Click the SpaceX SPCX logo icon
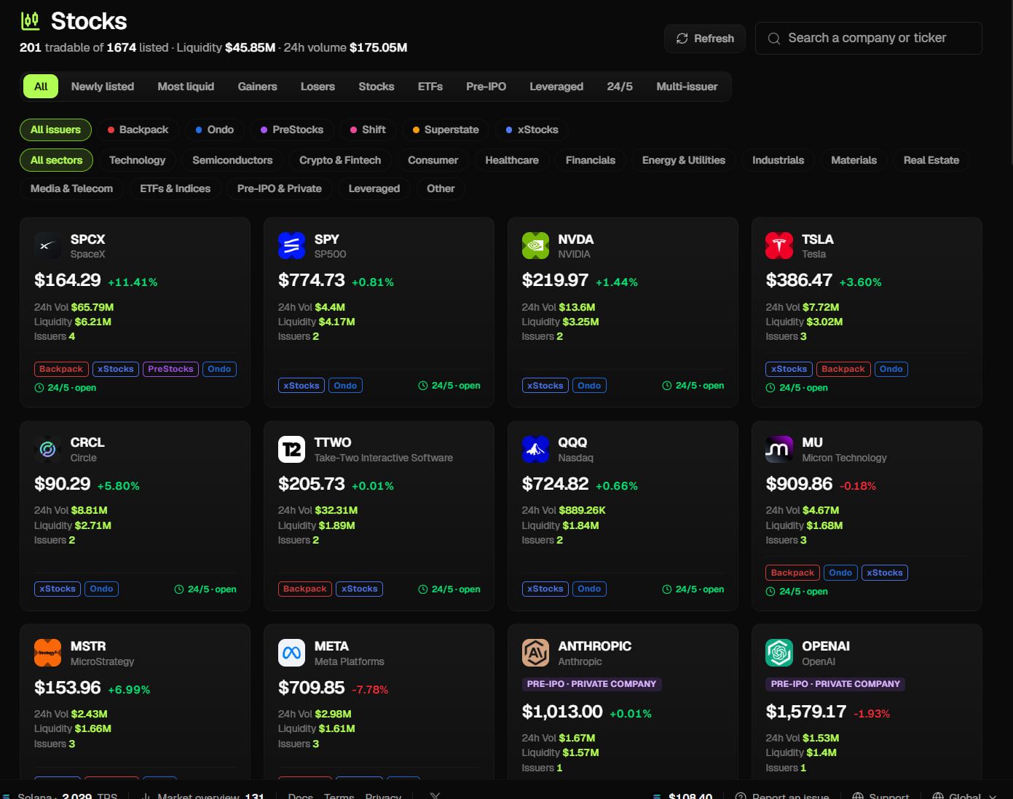 pos(47,246)
